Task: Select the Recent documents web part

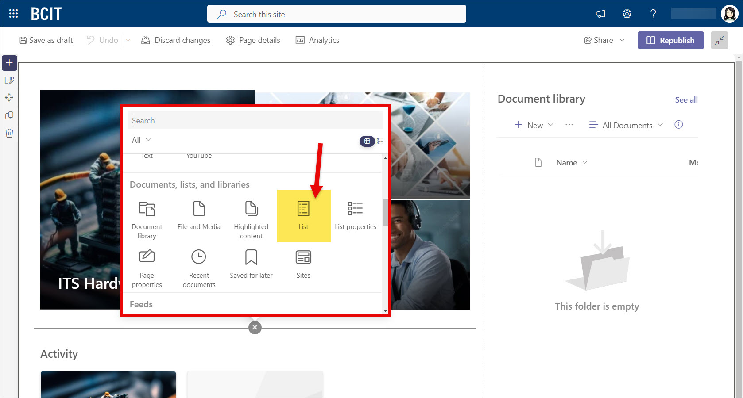Action: click(x=199, y=268)
